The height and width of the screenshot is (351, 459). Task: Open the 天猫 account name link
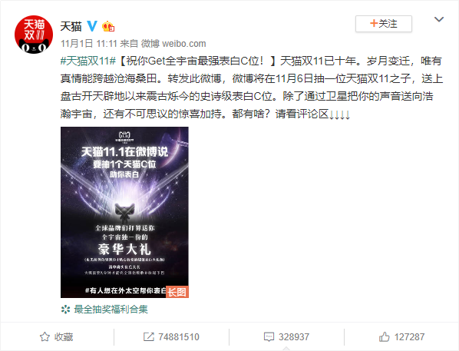[x=71, y=26]
